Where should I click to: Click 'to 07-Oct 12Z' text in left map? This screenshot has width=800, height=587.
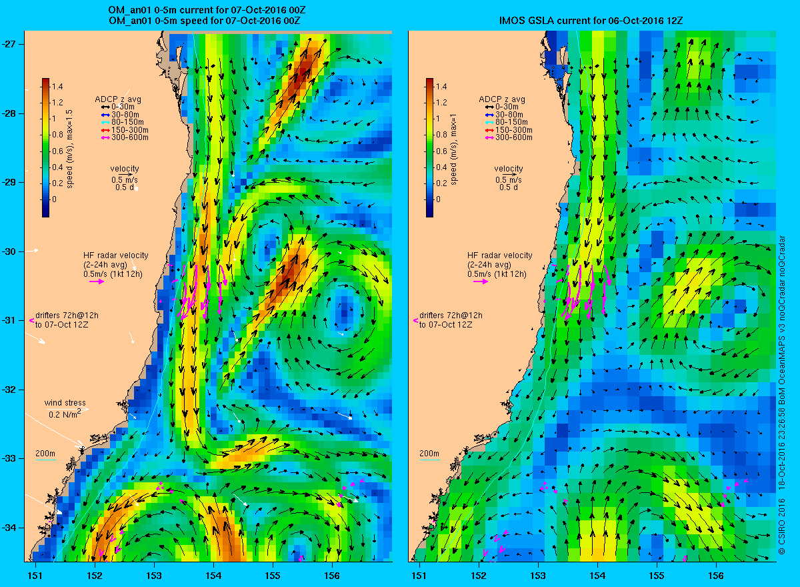(62, 325)
